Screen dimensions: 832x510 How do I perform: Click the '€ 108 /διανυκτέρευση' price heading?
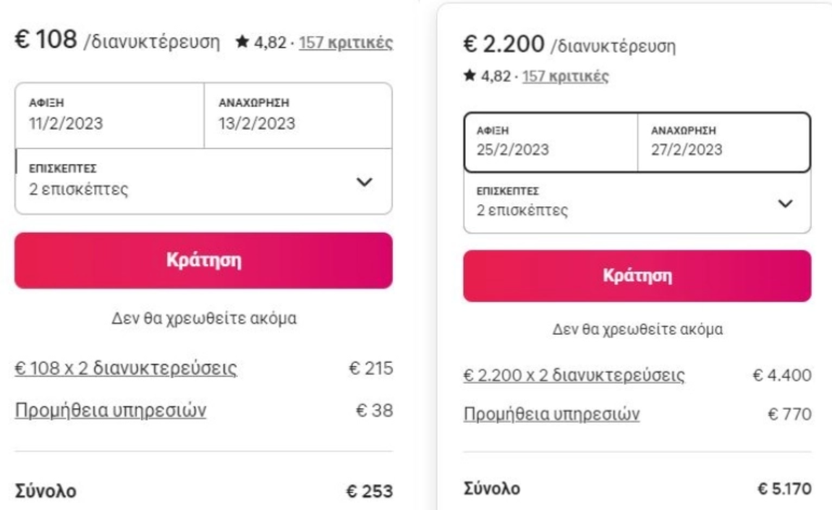coord(116,41)
